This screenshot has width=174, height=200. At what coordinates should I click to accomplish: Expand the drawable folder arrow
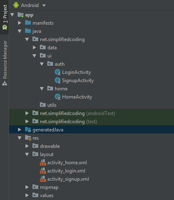pyautogui.click(x=27, y=146)
